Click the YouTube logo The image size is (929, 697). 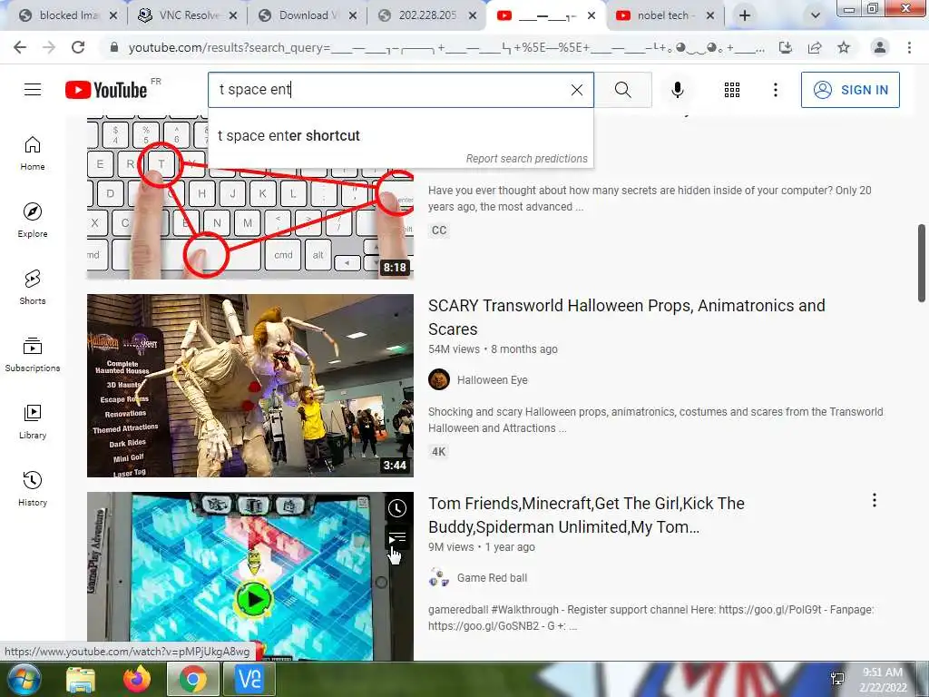107,90
